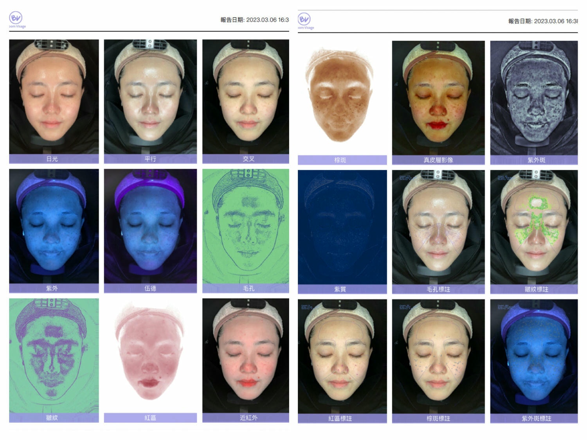
Task: Click the 平行 caption label
Action: (150, 159)
